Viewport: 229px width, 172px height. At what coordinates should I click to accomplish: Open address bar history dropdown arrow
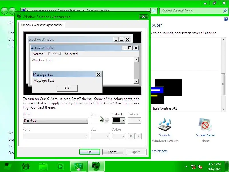coord(148,11)
